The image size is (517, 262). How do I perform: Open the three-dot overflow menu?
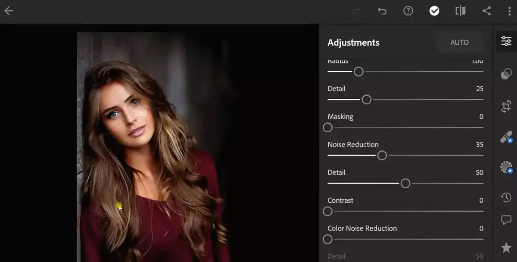click(x=509, y=11)
